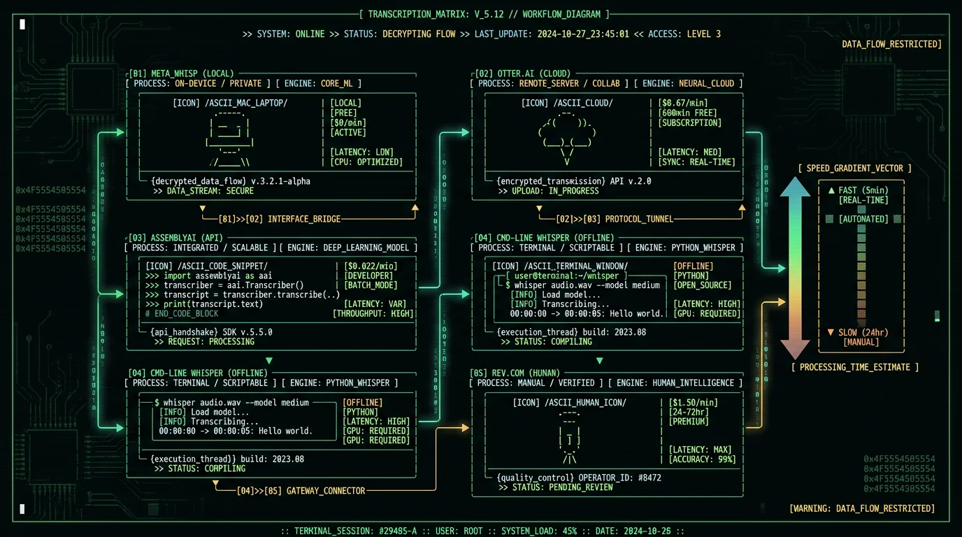This screenshot has width=962, height=537.
Task: Click the REQUEST: PROCESSING line
Action: (x=204, y=341)
